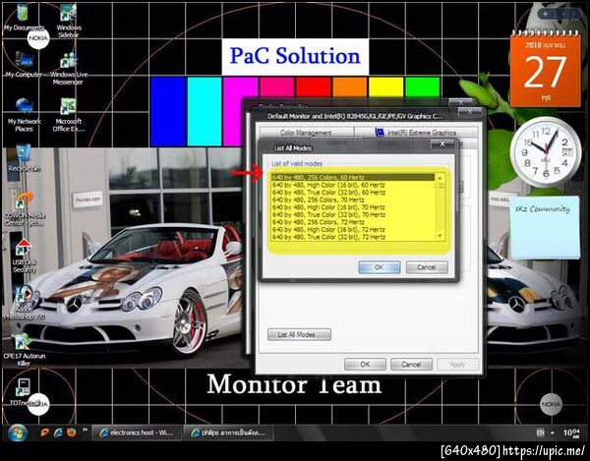This screenshot has height=461, width=590.
Task: Switch to electronics host taskbar window
Action: 137,433
